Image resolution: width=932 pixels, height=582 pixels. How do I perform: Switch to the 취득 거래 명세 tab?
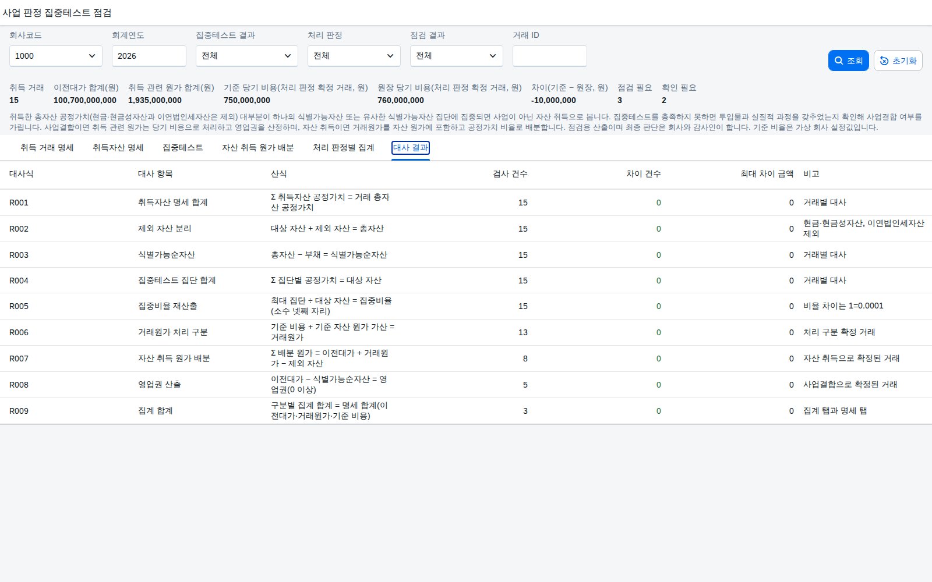point(47,148)
